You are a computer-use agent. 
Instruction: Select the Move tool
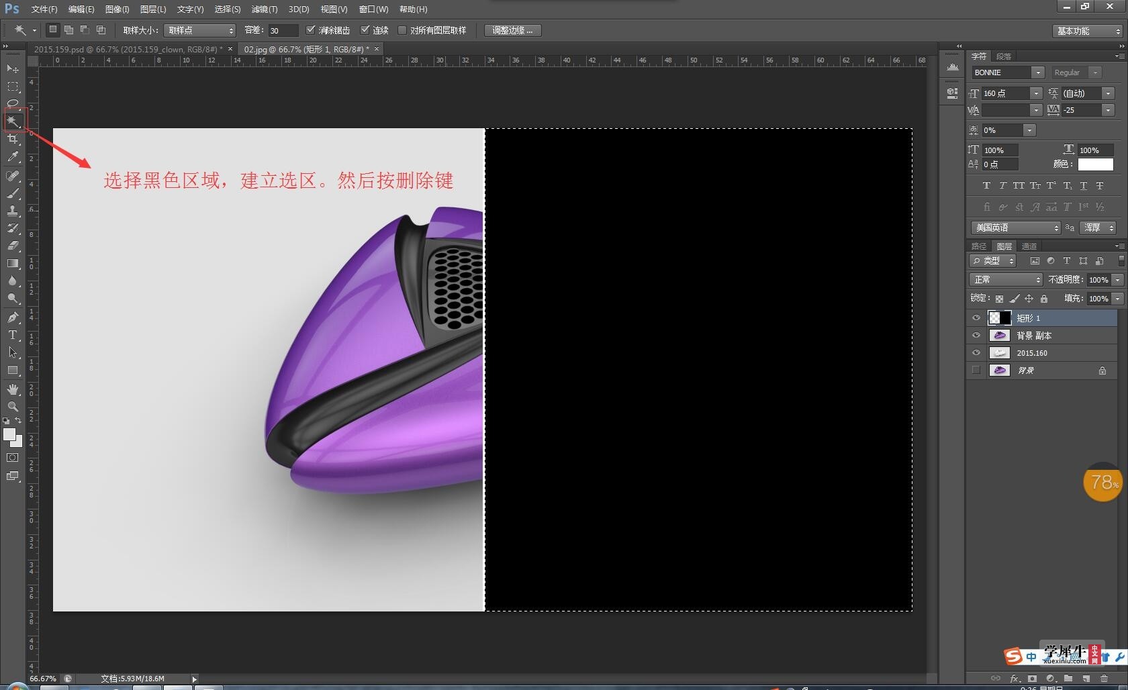point(13,68)
